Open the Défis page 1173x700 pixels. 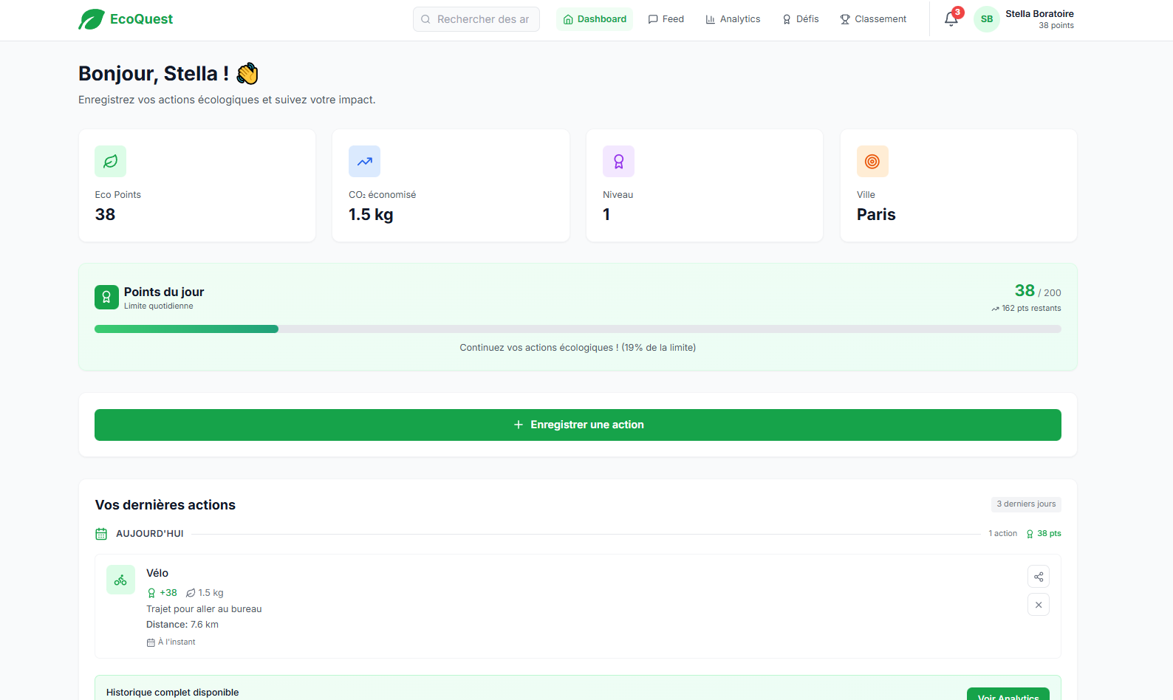pyautogui.click(x=801, y=19)
